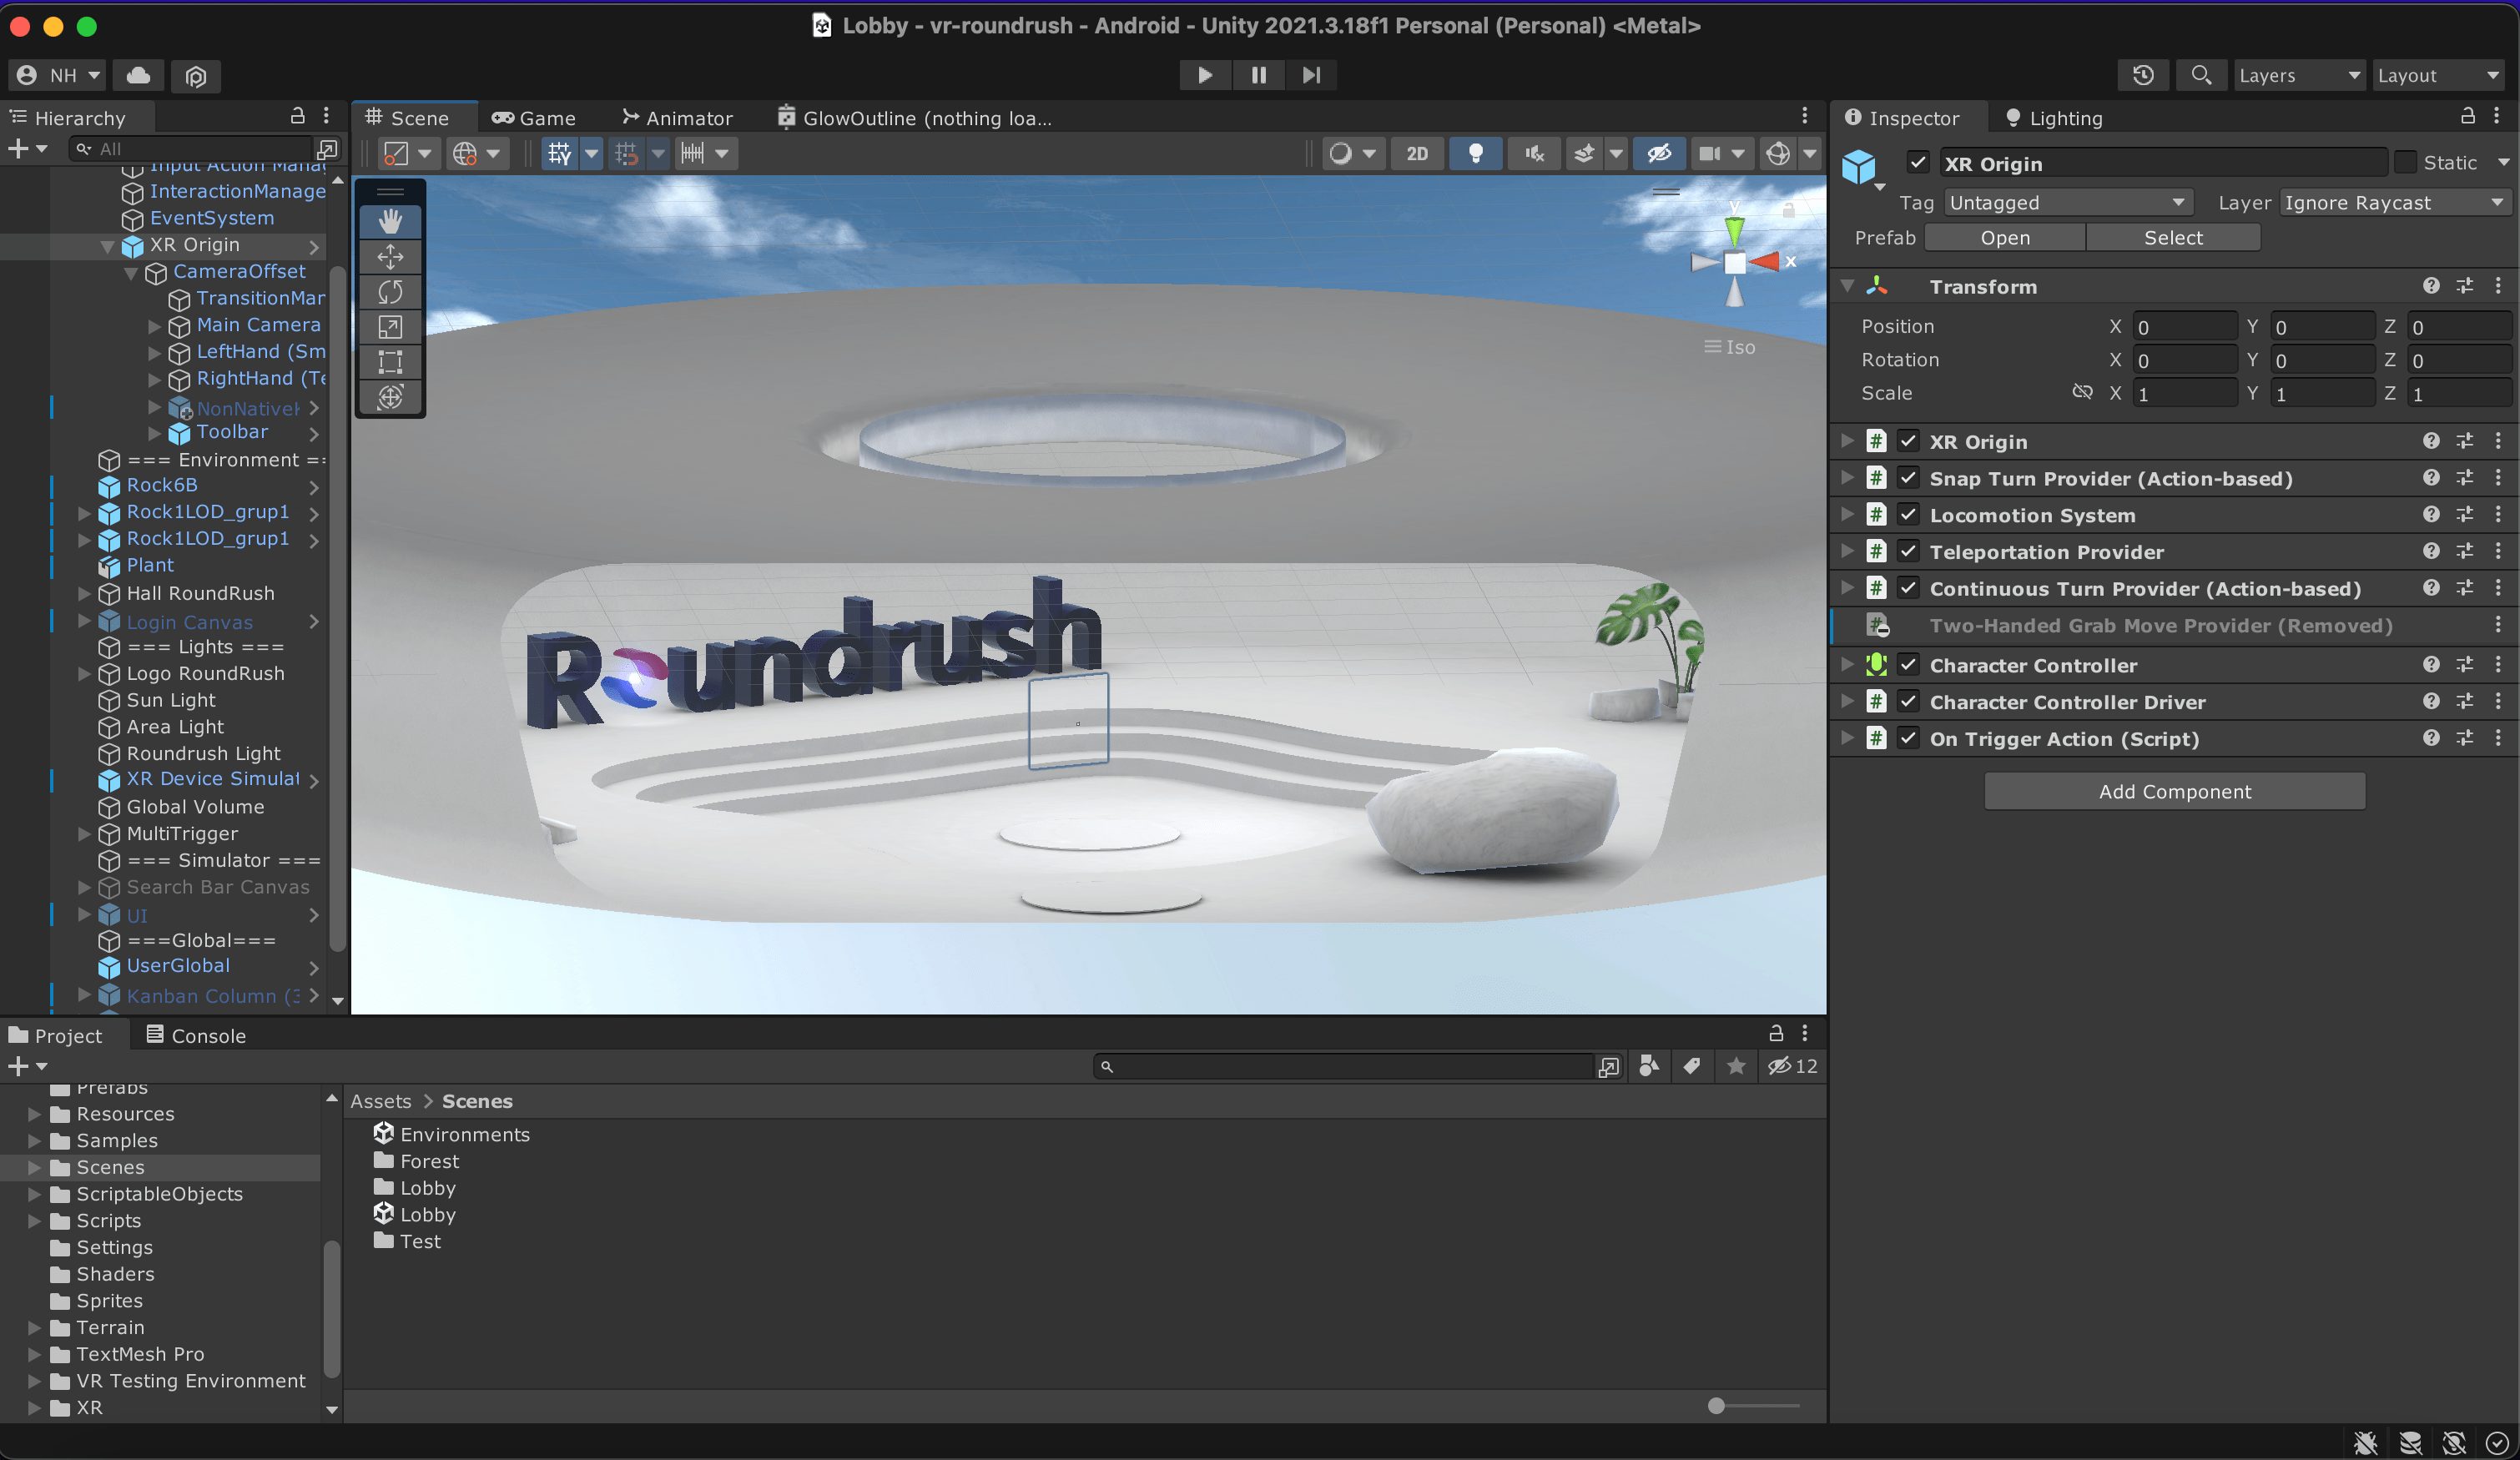Open the Undo History icon
This screenshot has width=2520, height=1460.
point(2142,75)
